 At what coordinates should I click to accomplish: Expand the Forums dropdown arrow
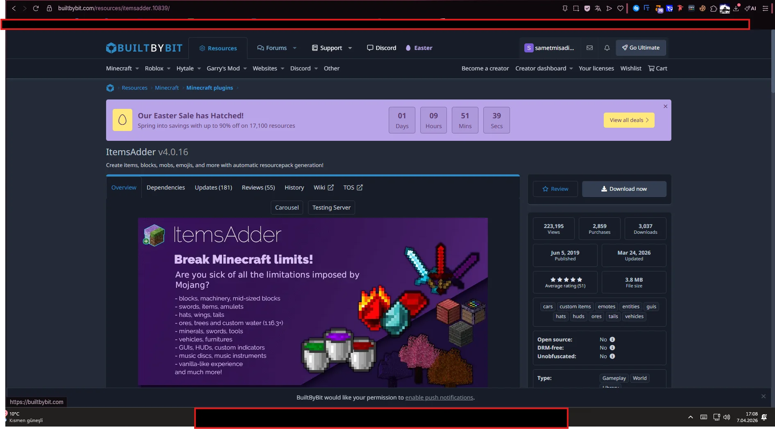295,48
